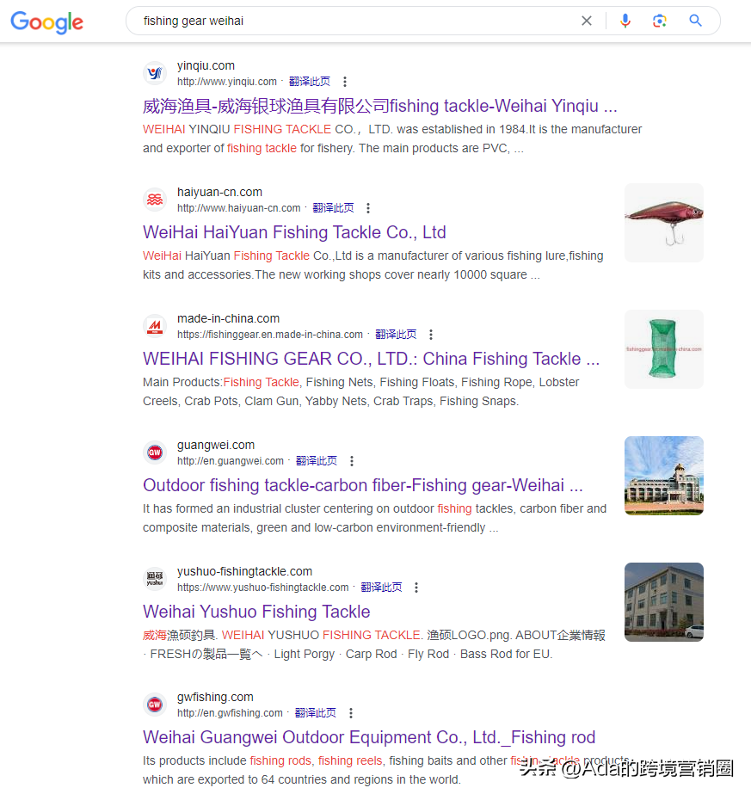Click the made-in-china.com site name

tap(228, 318)
